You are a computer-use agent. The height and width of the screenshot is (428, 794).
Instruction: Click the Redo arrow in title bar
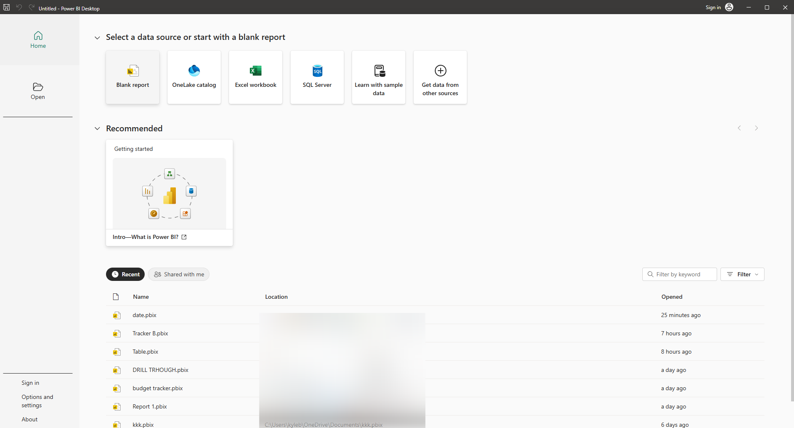pos(32,7)
